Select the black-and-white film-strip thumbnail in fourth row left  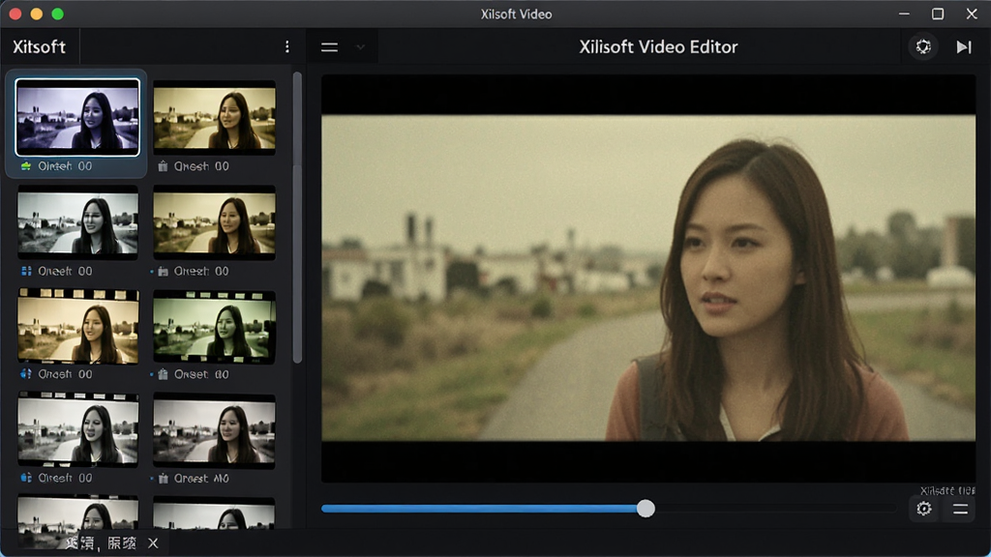pyautogui.click(x=77, y=430)
